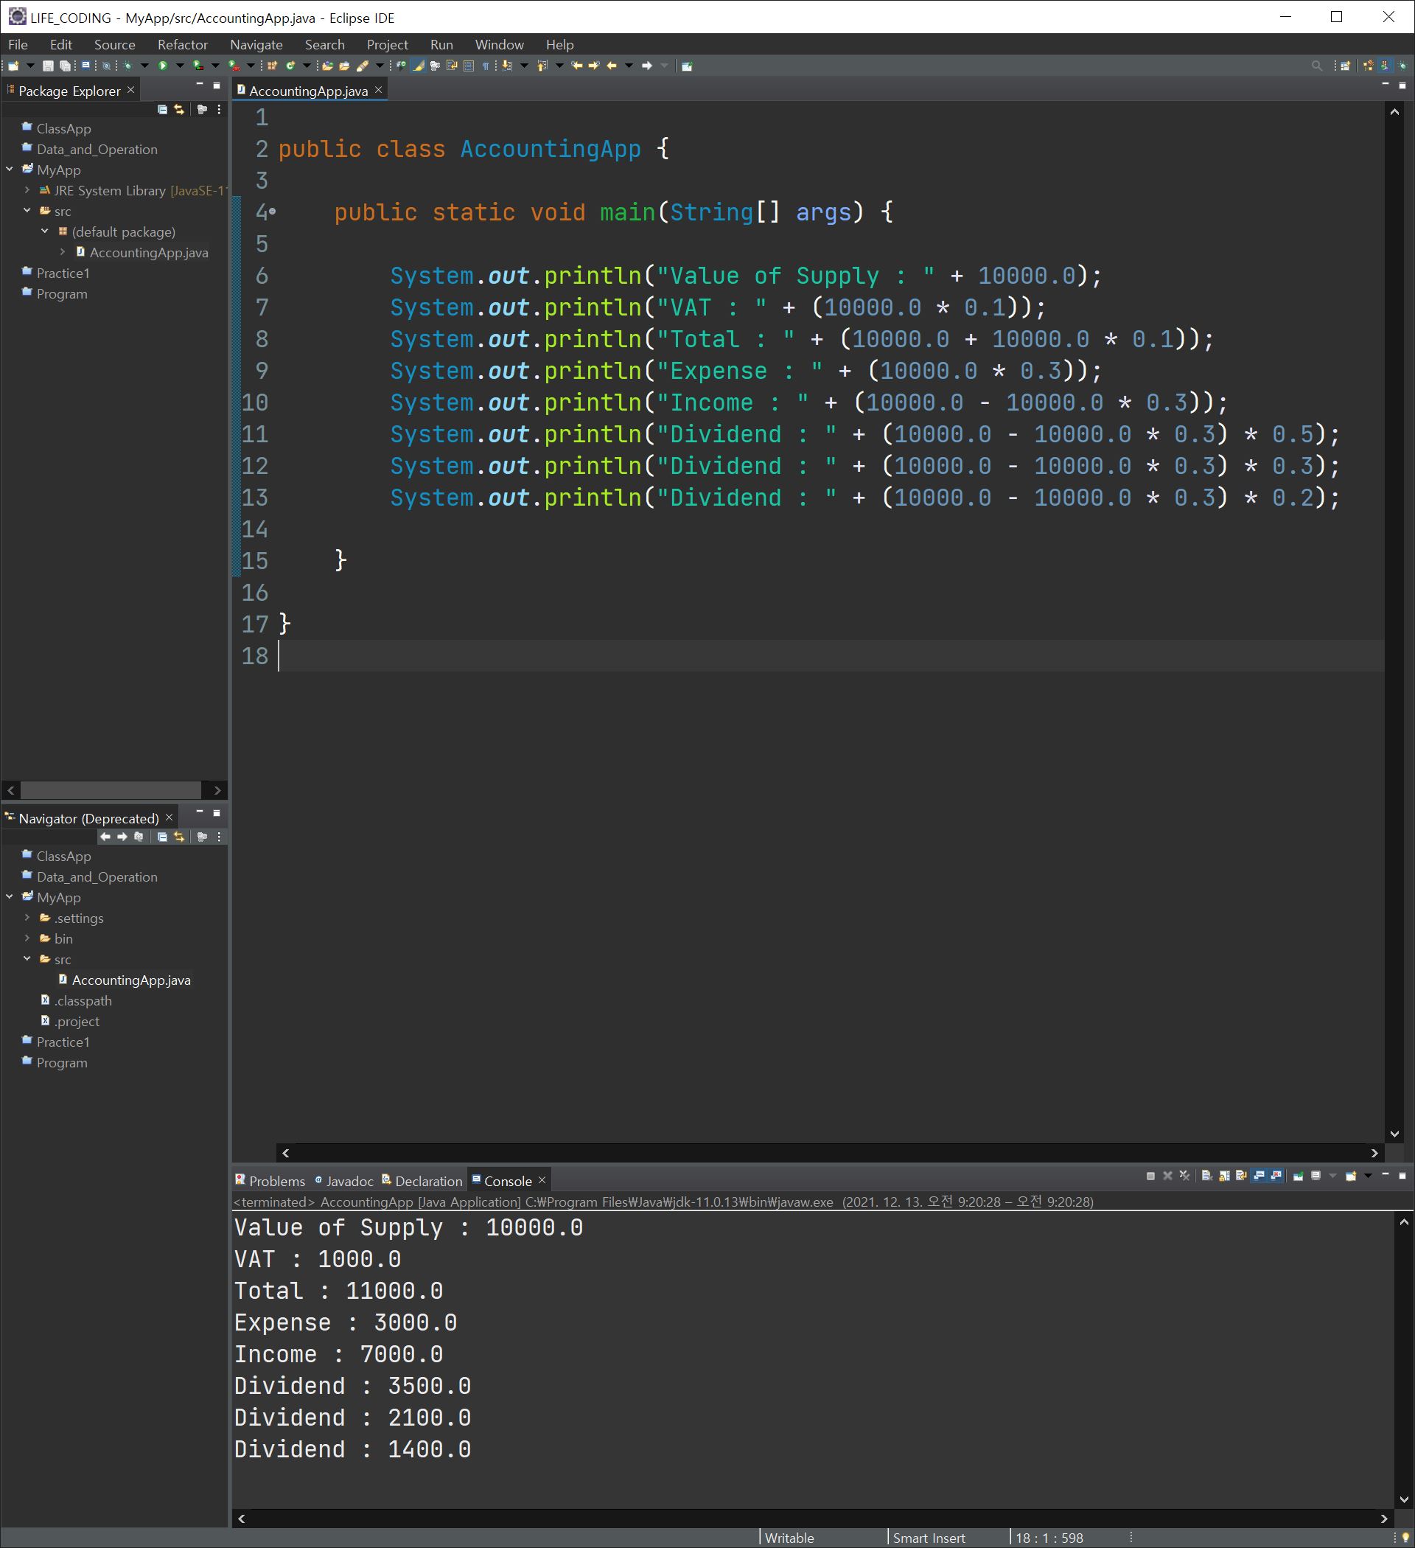Click Collapse All in Package Explorer
Viewport: 1415px width, 1548px height.
162,110
